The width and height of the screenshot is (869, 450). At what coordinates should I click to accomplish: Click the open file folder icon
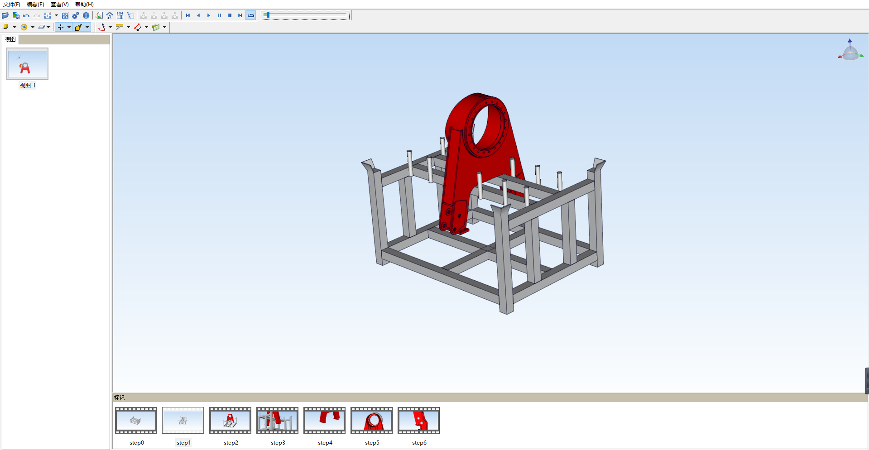[x=5, y=15]
